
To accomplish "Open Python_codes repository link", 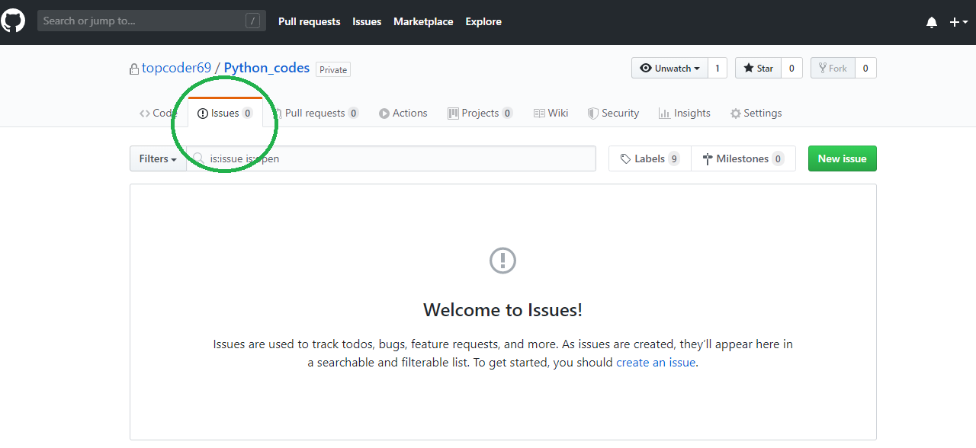I will [x=267, y=68].
